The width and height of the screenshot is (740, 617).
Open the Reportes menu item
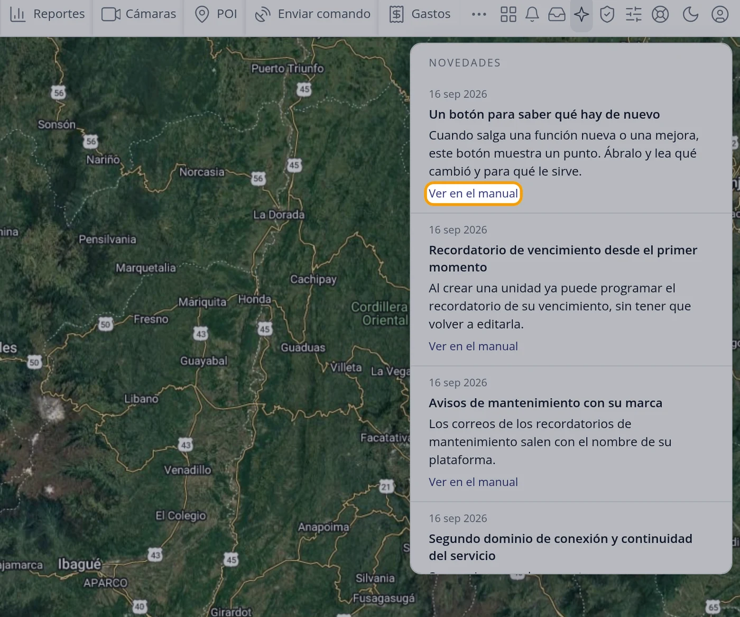coord(47,14)
